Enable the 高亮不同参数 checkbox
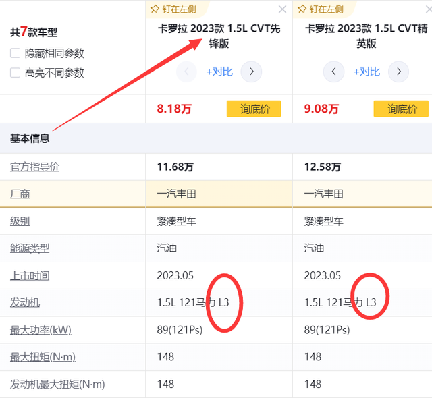The width and height of the screenshot is (432, 398). pyautogui.click(x=15, y=73)
